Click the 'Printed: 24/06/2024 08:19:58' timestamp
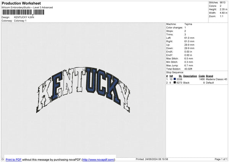Screen dimensions: 229x162 coord(152,159)
